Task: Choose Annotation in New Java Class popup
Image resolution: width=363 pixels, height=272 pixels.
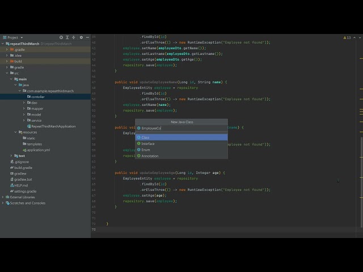Action: [181, 156]
